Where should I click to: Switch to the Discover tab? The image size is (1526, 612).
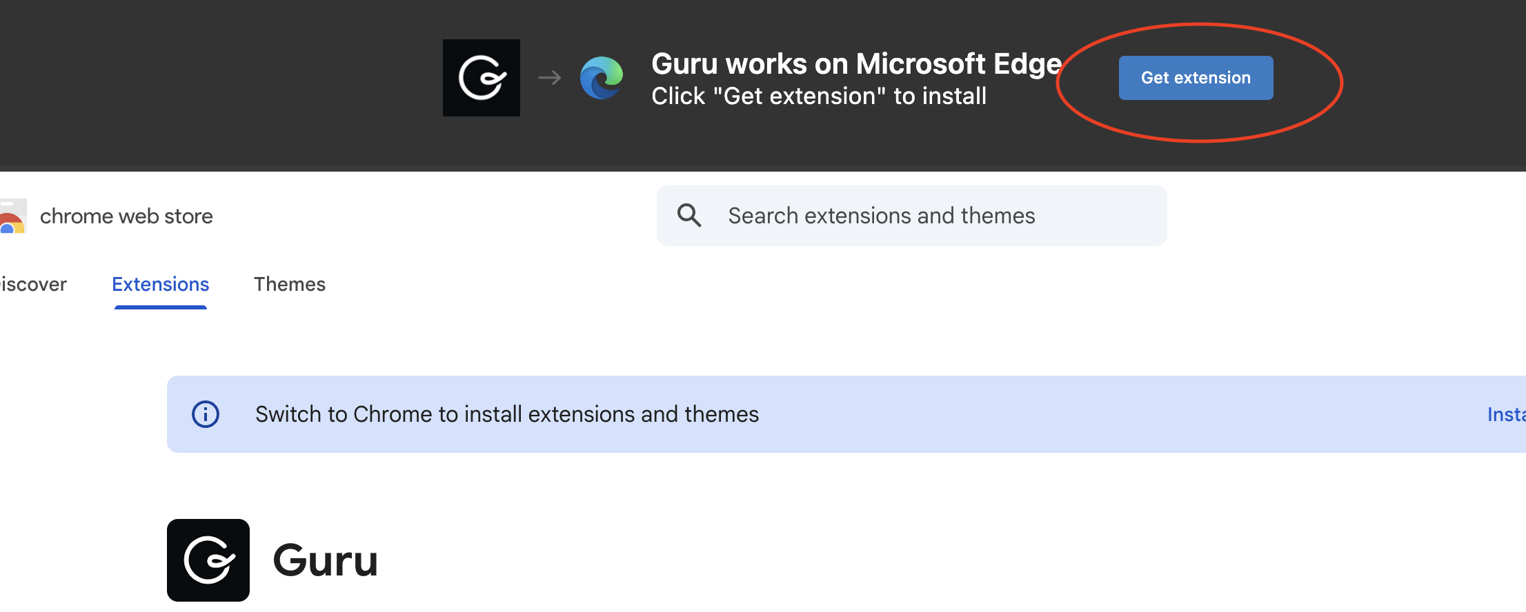point(33,285)
